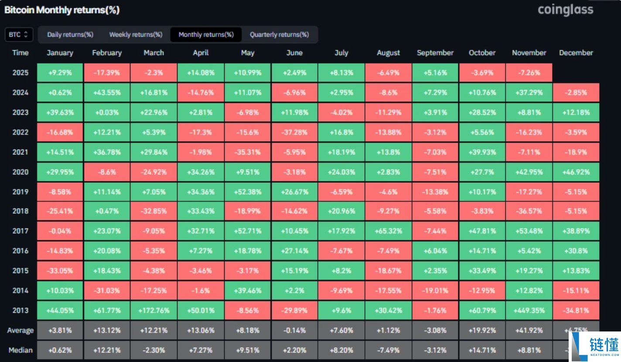621x362 pixels.
Task: Click the December column header
Action: pos(576,53)
